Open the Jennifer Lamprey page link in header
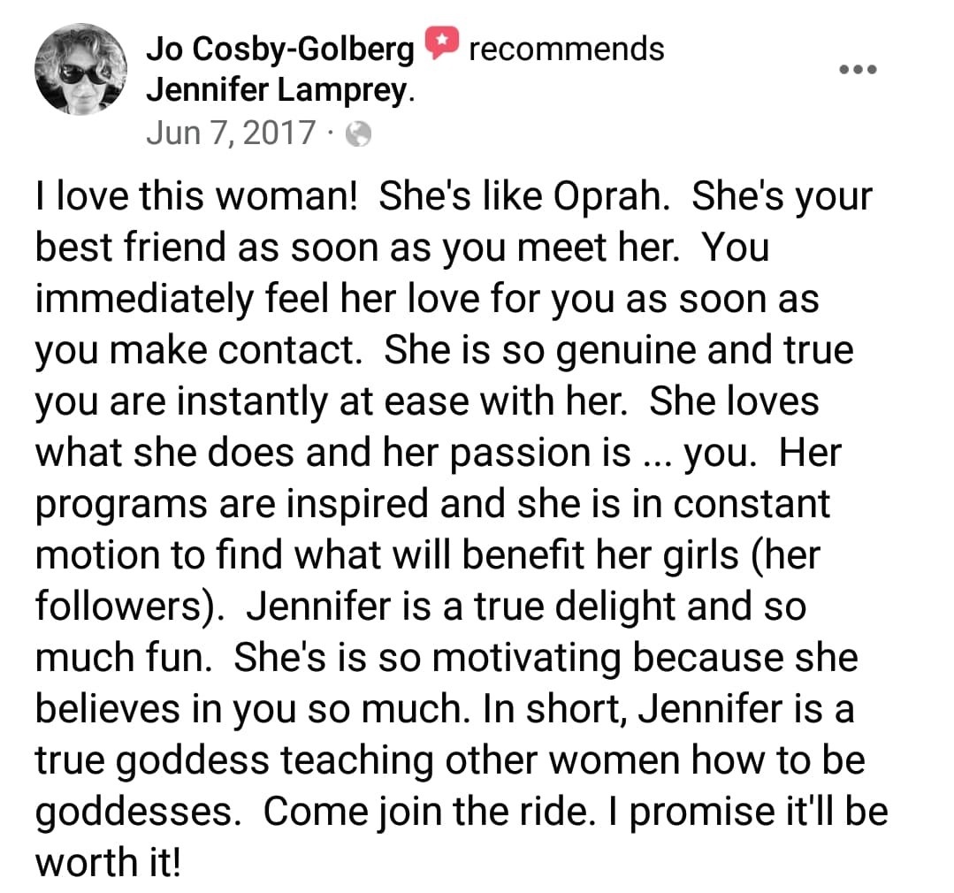 coord(279,90)
